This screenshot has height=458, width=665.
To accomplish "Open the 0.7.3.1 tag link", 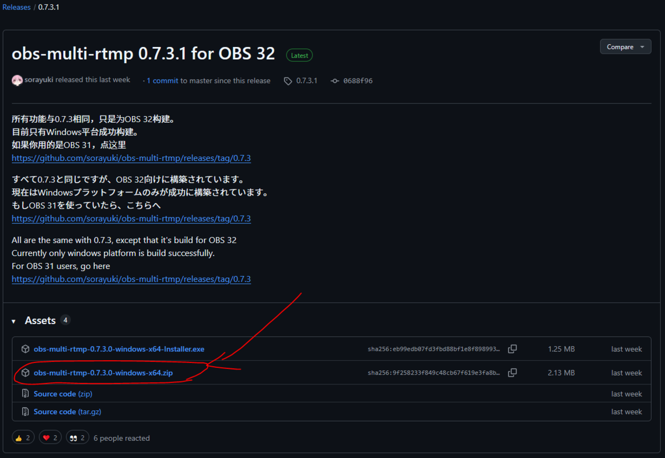I will (x=306, y=81).
